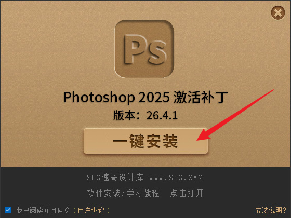The image size is (291, 218).
Task: Click the question mark after 安装说明
Action: (285, 210)
